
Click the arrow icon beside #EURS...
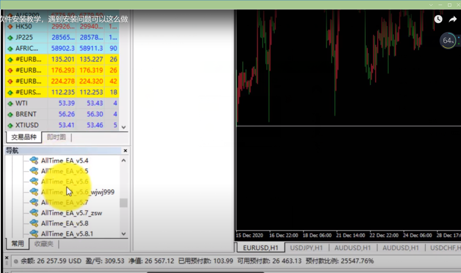tap(10, 93)
